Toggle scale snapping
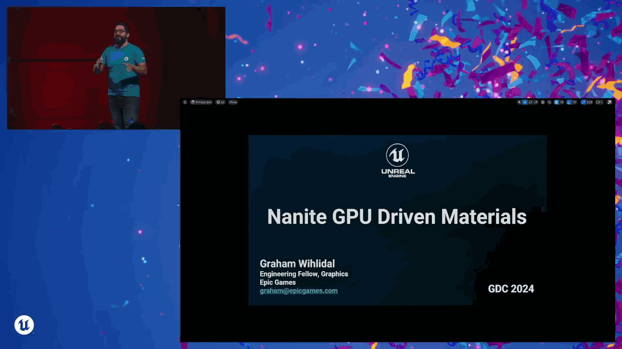Viewport: 622px width, 349px height. (584, 102)
